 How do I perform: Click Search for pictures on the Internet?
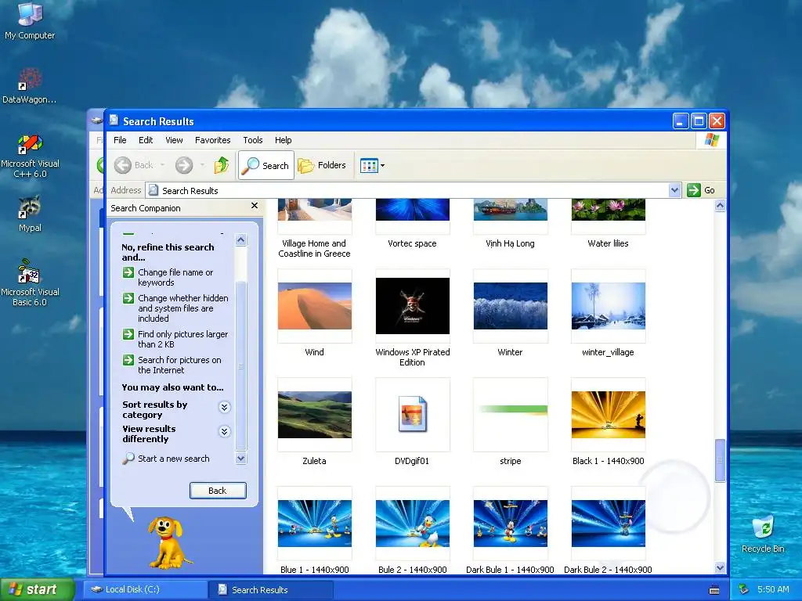point(172,365)
